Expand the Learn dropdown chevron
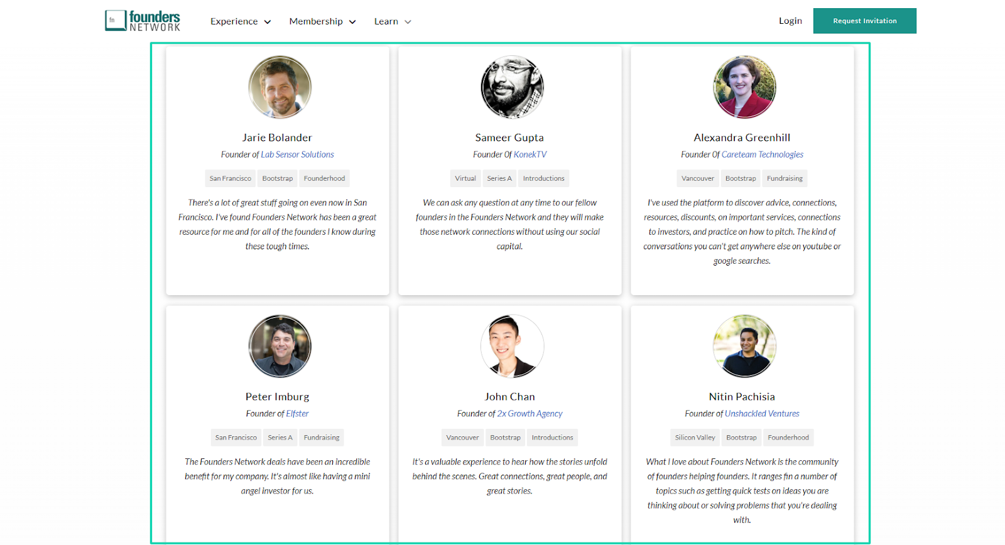The height and width of the screenshot is (545, 1005). 408,22
